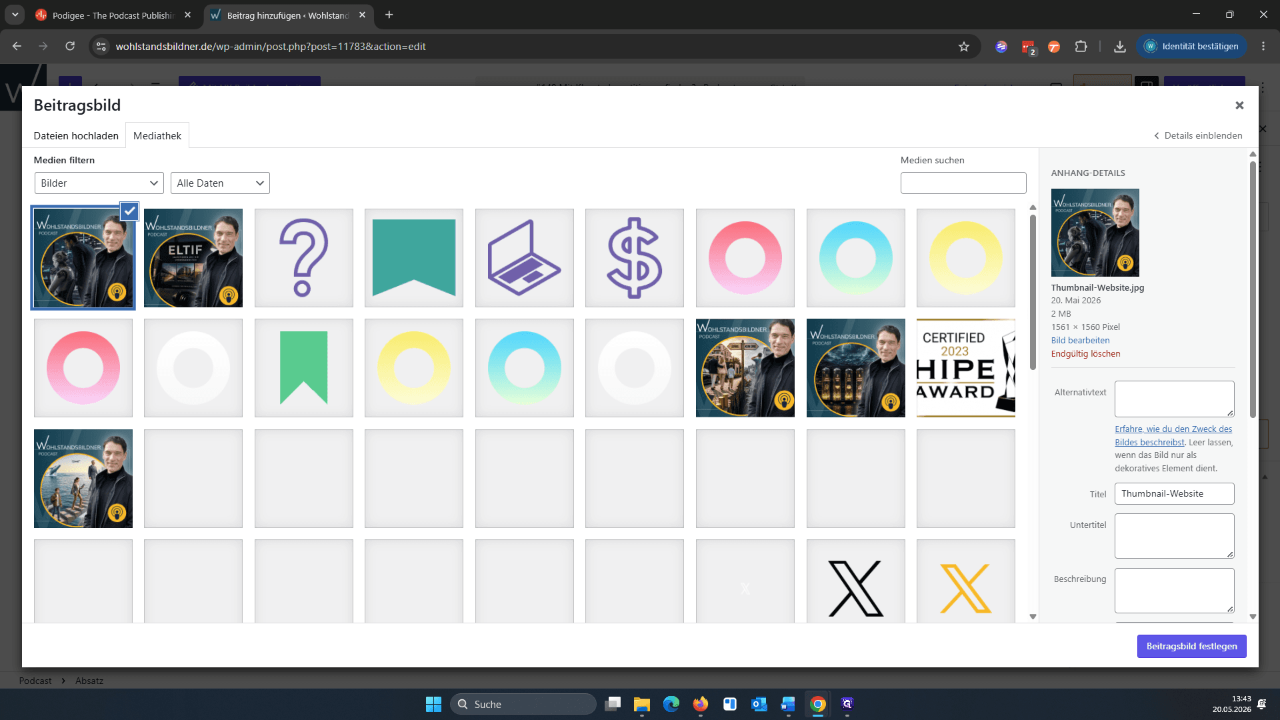Select the purple dollar sign image

635,258
